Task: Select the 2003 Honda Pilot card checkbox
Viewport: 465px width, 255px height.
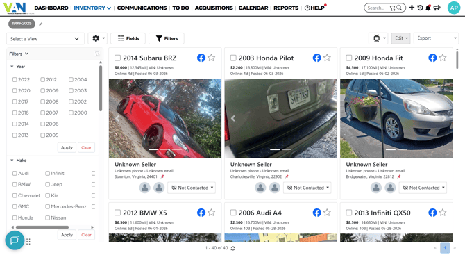Action: click(233, 58)
